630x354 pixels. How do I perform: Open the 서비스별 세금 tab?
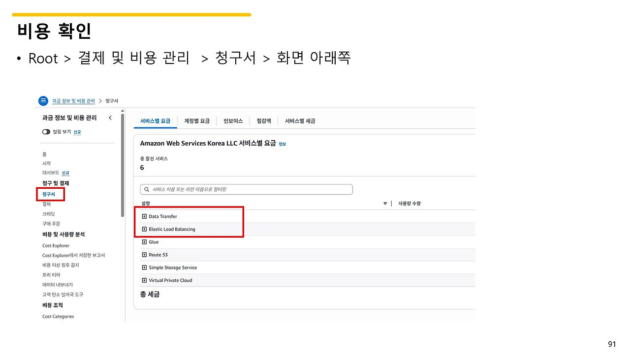tap(299, 120)
